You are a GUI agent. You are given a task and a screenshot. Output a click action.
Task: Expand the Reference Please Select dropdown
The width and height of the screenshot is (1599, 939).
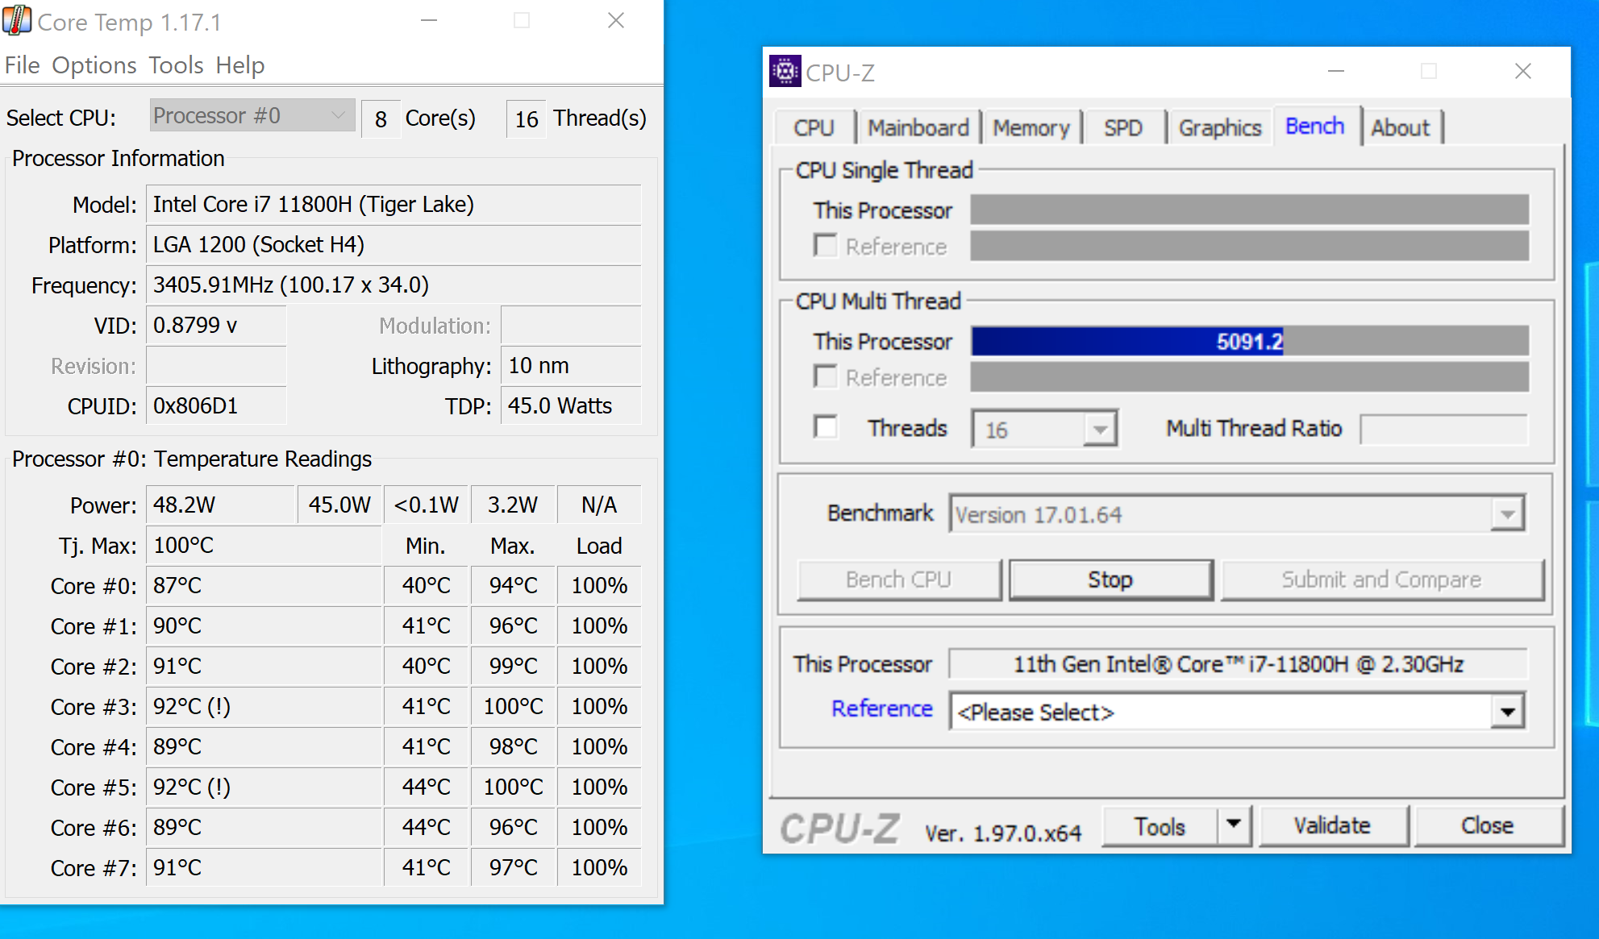1507,712
